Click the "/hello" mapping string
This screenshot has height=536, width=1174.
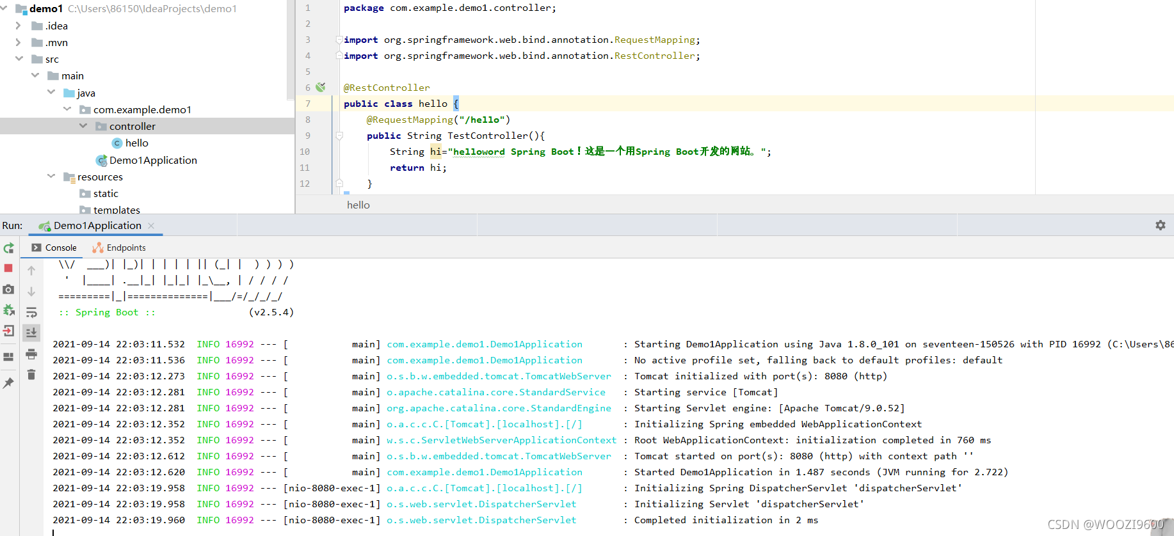pyautogui.click(x=482, y=120)
